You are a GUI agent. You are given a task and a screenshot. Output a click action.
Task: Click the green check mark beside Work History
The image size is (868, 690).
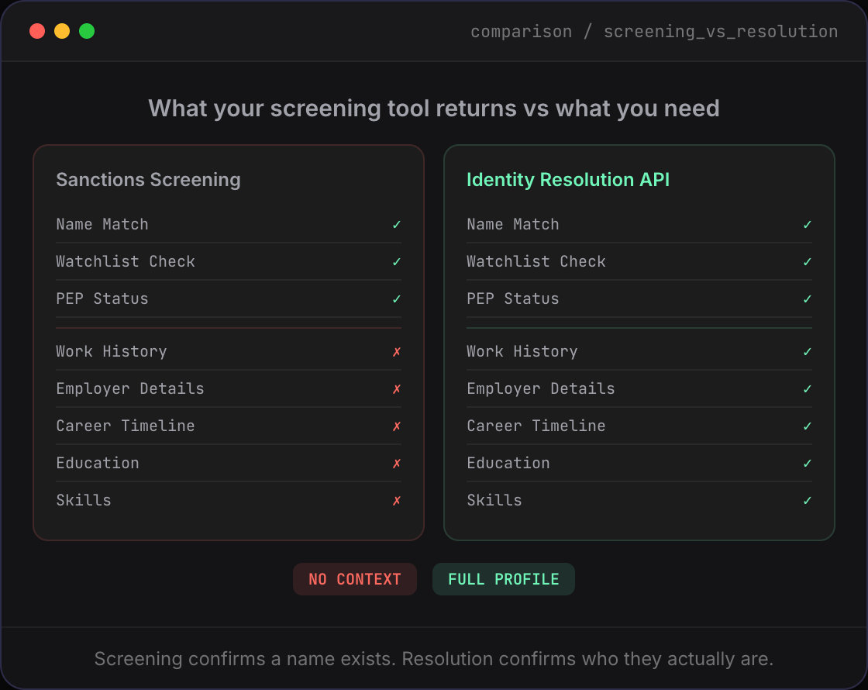pos(807,352)
